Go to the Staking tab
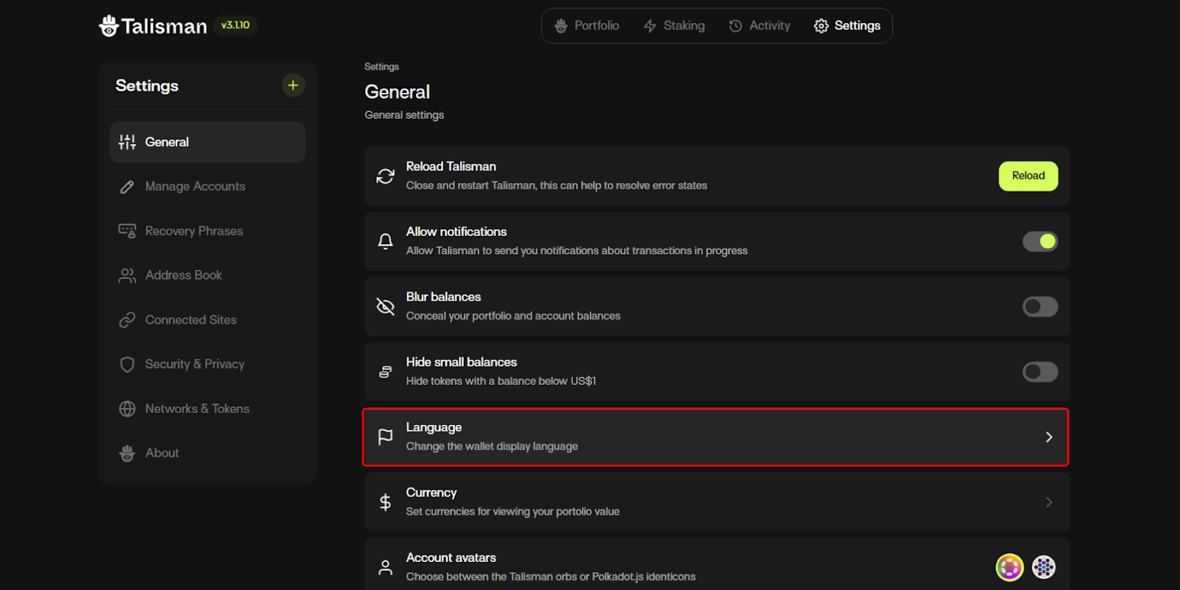 (x=674, y=26)
